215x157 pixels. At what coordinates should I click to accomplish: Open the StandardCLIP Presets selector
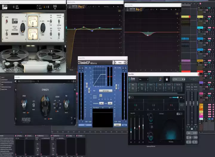[120, 63]
